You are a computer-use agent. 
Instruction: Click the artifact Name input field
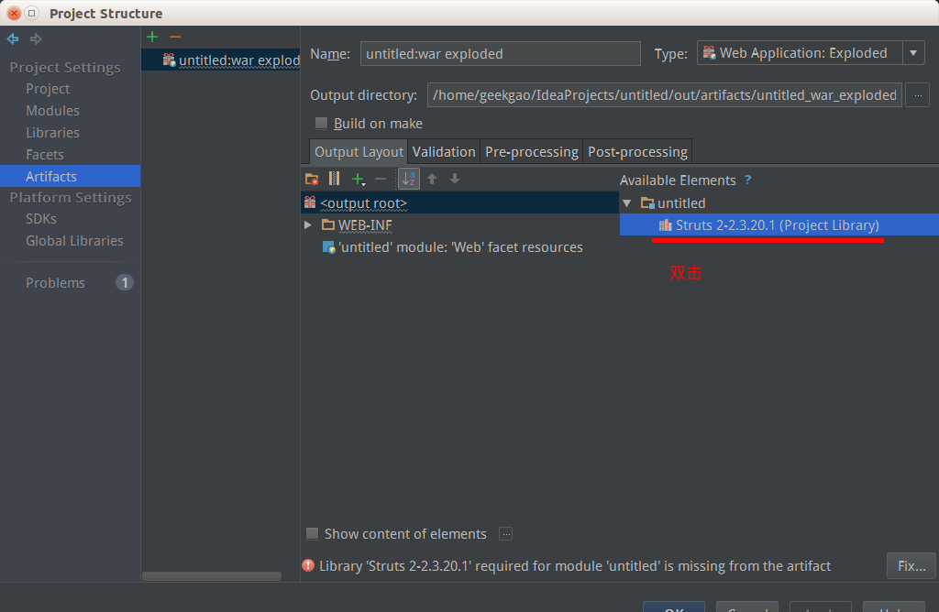500,54
